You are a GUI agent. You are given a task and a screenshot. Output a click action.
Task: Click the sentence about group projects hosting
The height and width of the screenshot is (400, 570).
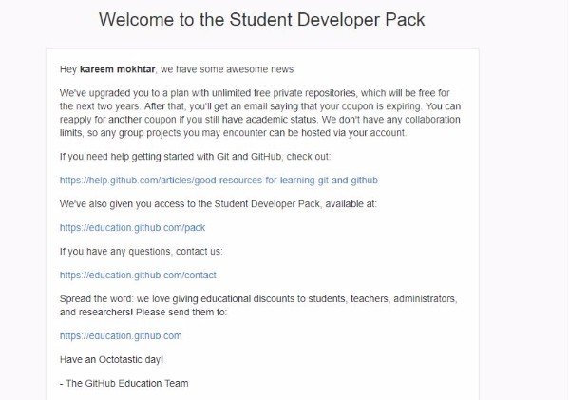pyautogui.click(x=237, y=132)
